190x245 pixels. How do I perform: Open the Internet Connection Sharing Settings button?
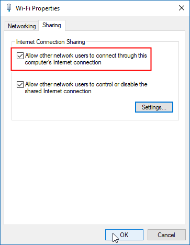pyautogui.click(x=154, y=107)
